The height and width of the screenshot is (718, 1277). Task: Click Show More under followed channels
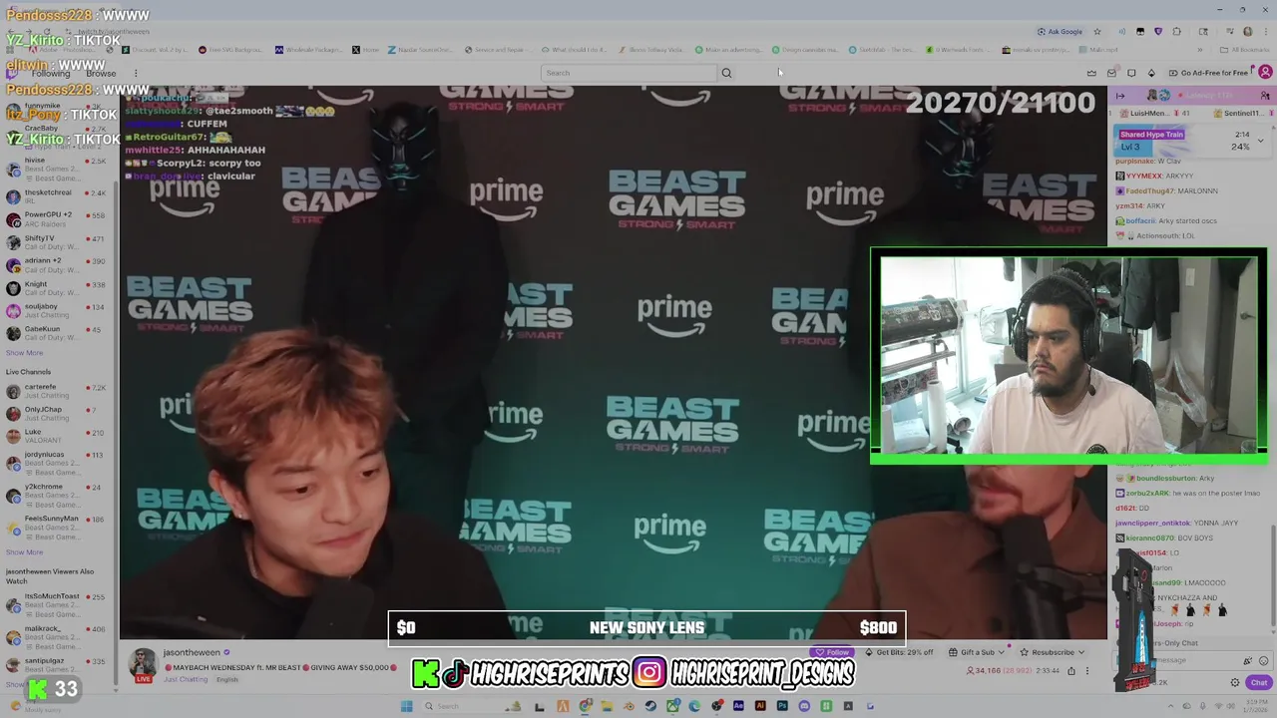(24, 353)
